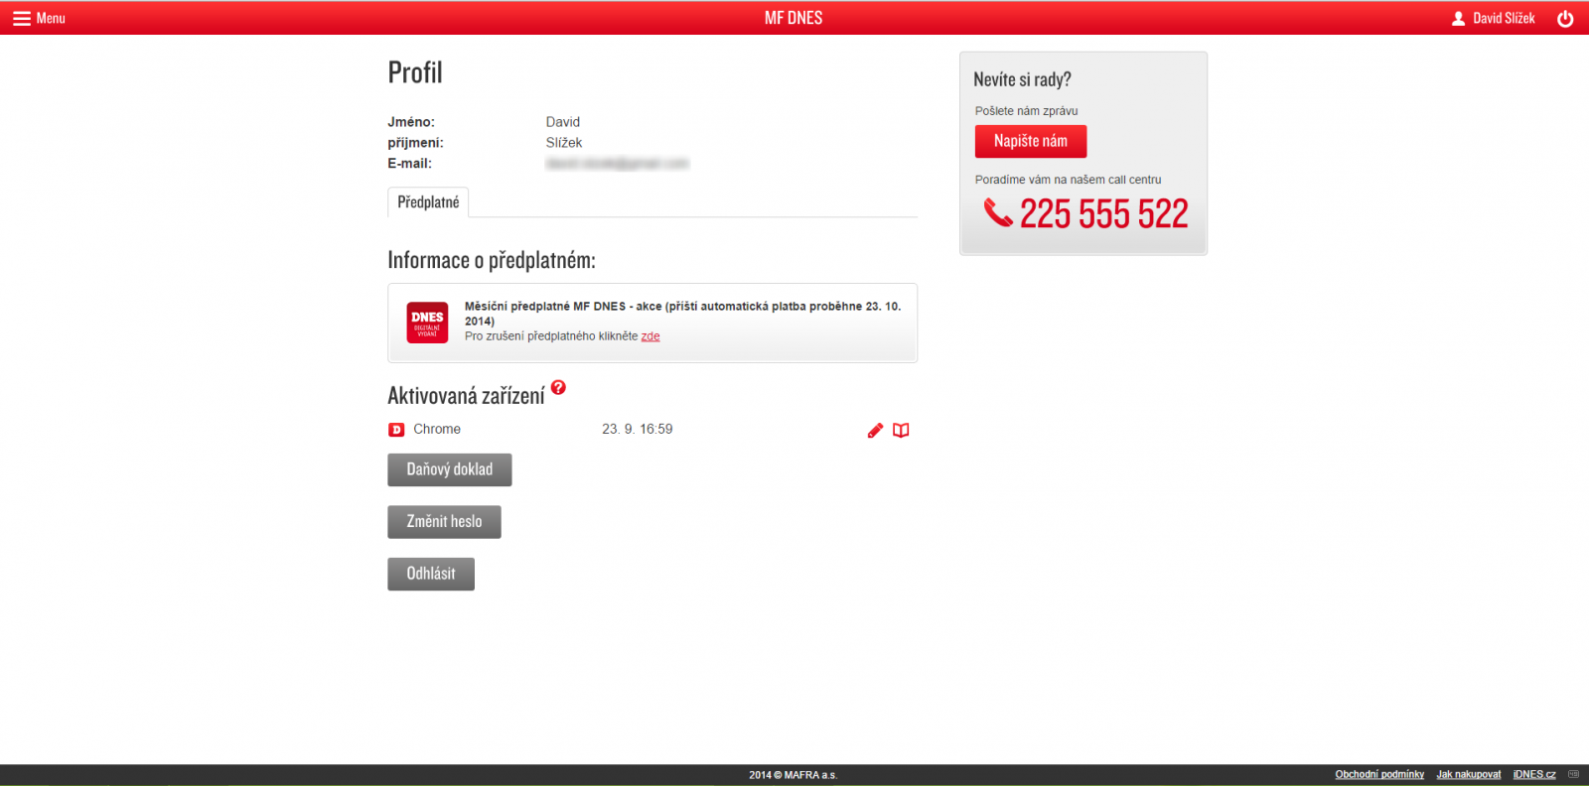Click the 'zde' cancellation link
Image resolution: width=1589 pixels, height=786 pixels.
click(650, 336)
